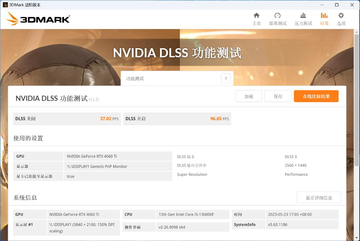Show details via 显示详细信息 button
The height and width of the screenshot is (241, 360).
pyautogui.click(x=319, y=198)
